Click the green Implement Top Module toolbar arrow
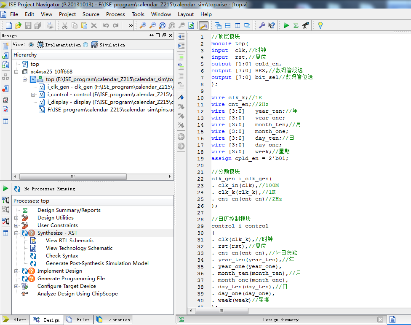Viewport: 411px width, 325px height. (x=286, y=25)
